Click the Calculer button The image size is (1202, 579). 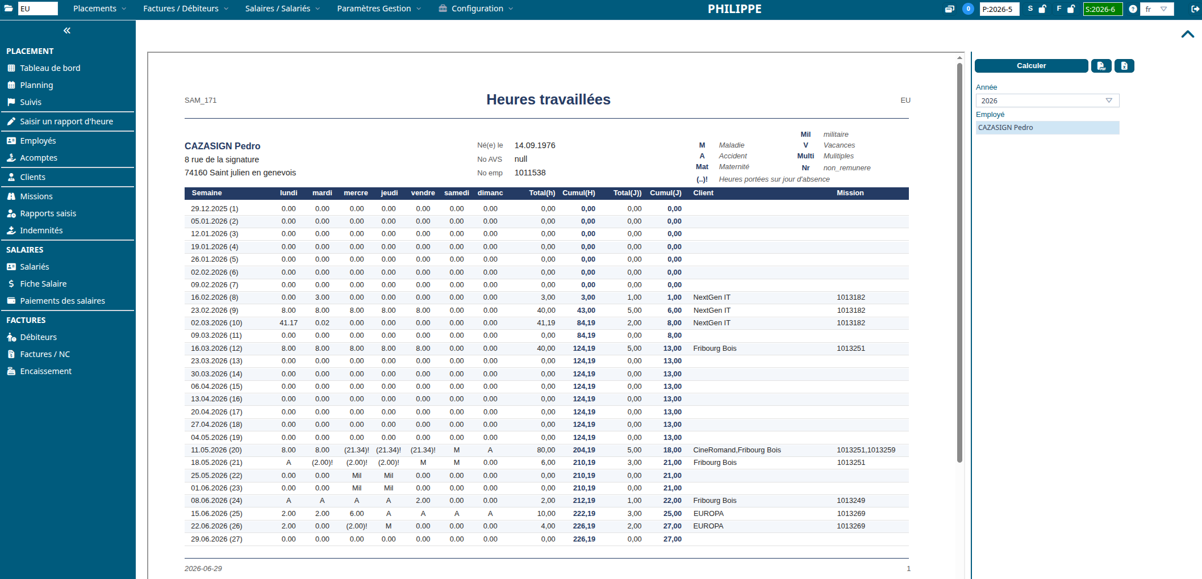(x=1031, y=66)
